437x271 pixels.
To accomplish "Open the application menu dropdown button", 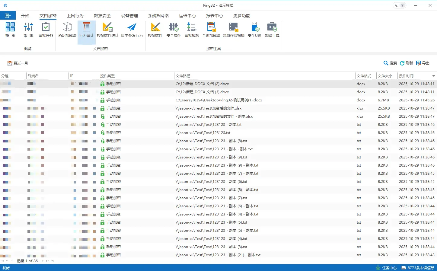I will pyautogui.click(x=7, y=15).
